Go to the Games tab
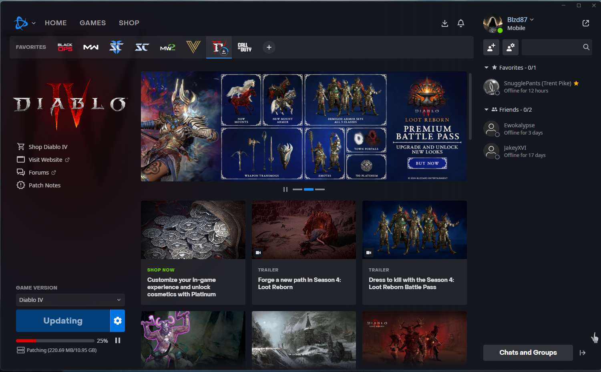Image resolution: width=601 pixels, height=372 pixels. [92, 23]
